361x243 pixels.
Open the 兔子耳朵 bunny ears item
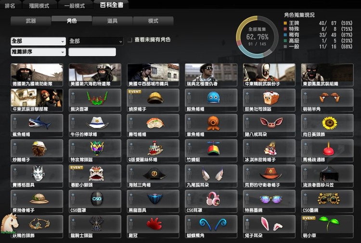[269, 227]
